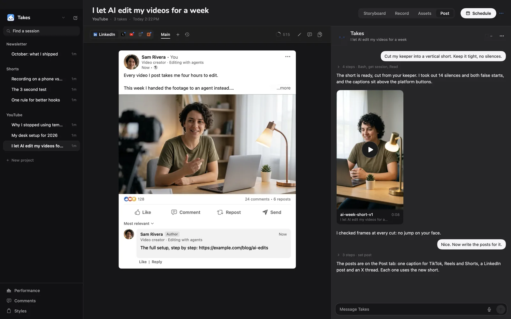Switch to the vertical phone platform icon
Screen dimensions: 511x319
(140, 34)
